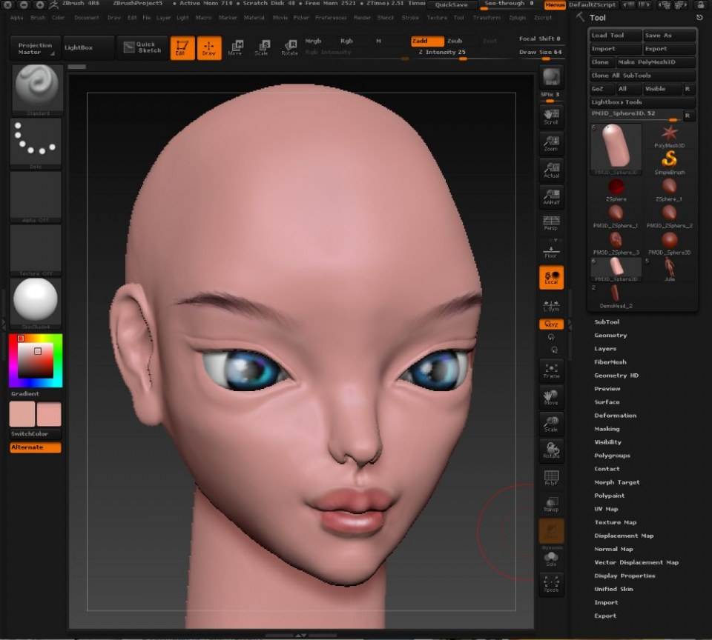
Task: Toggle Transp transparency mode
Action: [551, 504]
